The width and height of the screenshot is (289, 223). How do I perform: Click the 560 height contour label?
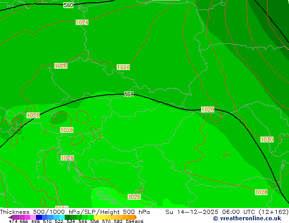[68, 5]
